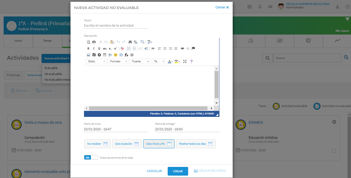The image size is (351, 178).
Task: Toggle the 'Todos los alumnos' ON switch
Action: click(91, 157)
